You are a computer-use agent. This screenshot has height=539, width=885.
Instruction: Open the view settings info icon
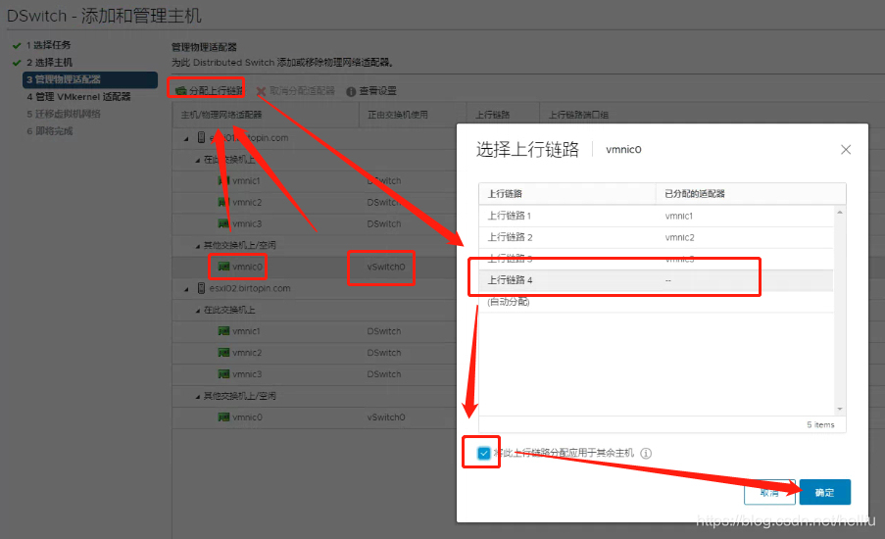[x=351, y=91]
